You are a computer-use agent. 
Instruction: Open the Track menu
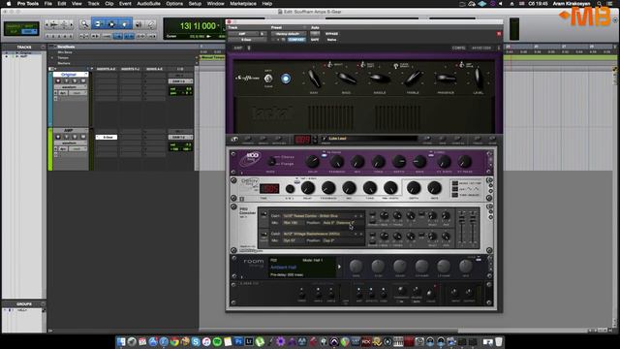(x=93, y=4)
